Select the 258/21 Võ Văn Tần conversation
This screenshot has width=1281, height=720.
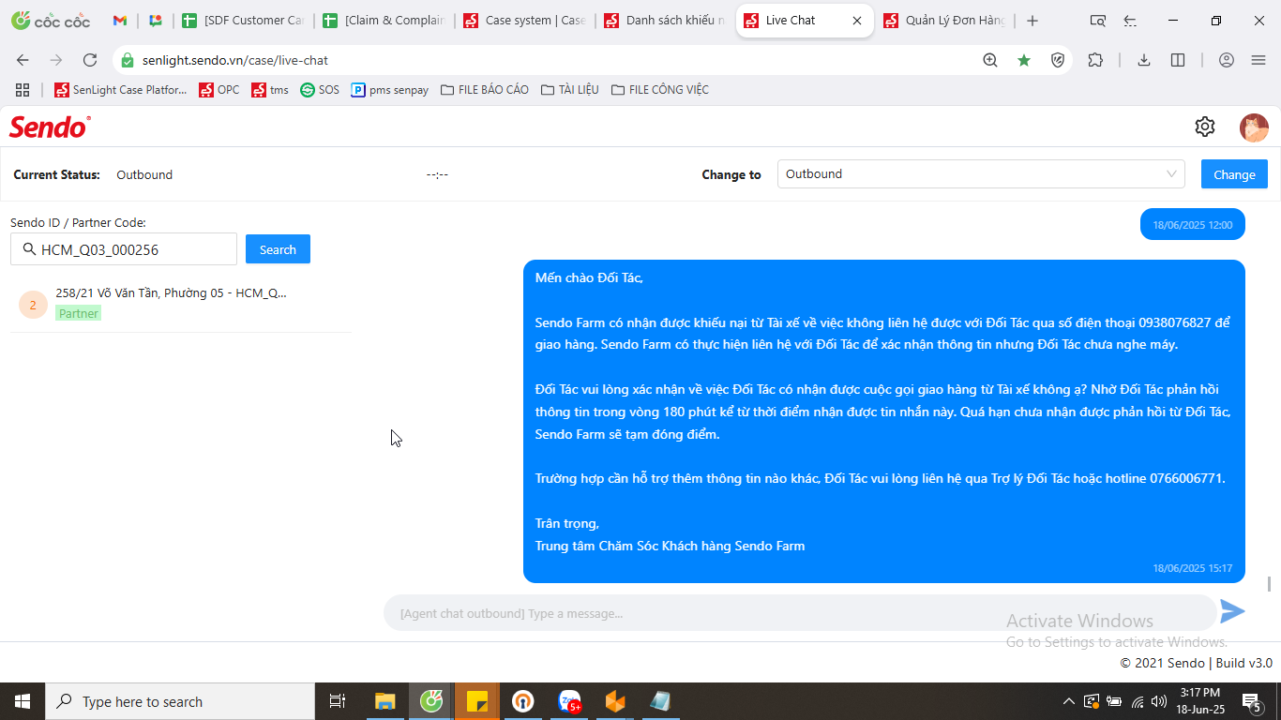pos(181,303)
